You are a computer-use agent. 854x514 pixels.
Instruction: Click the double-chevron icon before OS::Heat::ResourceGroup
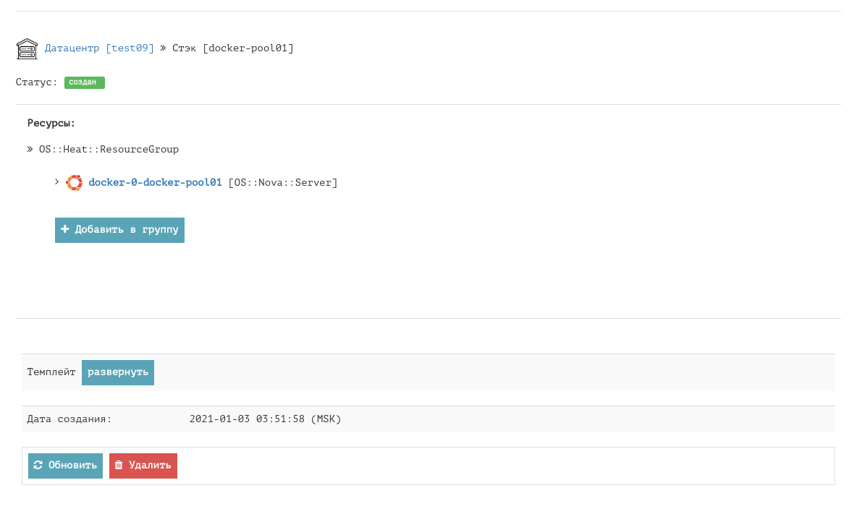(x=30, y=150)
